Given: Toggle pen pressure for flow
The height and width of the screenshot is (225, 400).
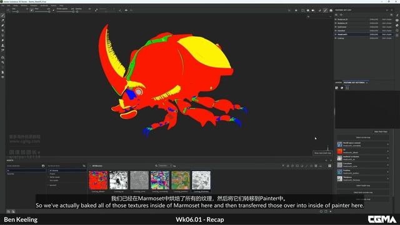Looking at the screenshot, I should [x=53, y=10].
